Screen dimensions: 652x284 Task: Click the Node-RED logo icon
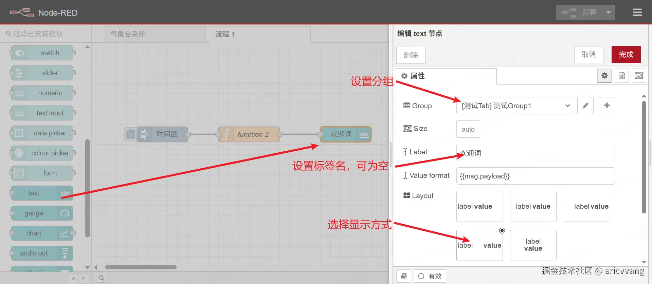22,13
